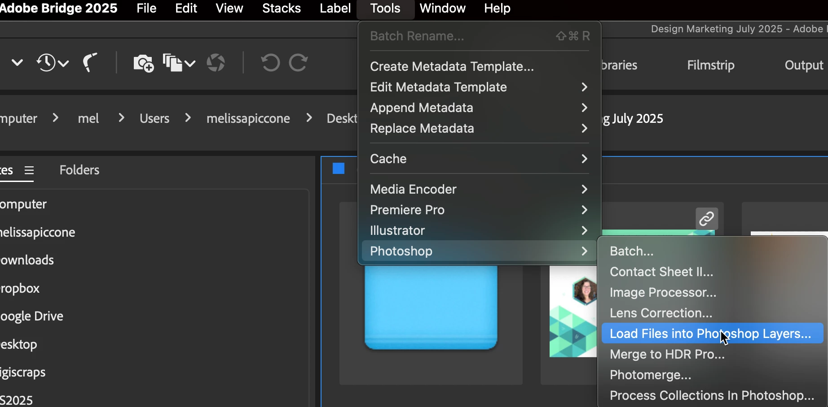
Task: Open Google Drive in Favorites
Action: pyautogui.click(x=31, y=316)
